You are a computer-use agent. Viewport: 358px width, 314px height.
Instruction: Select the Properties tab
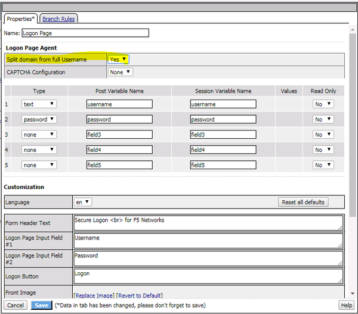21,19
